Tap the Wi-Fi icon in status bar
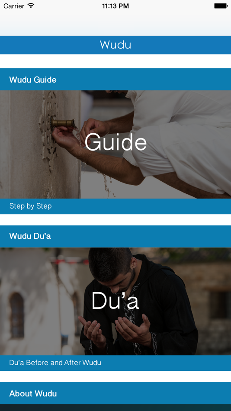This screenshot has height=411, width=231. point(31,6)
